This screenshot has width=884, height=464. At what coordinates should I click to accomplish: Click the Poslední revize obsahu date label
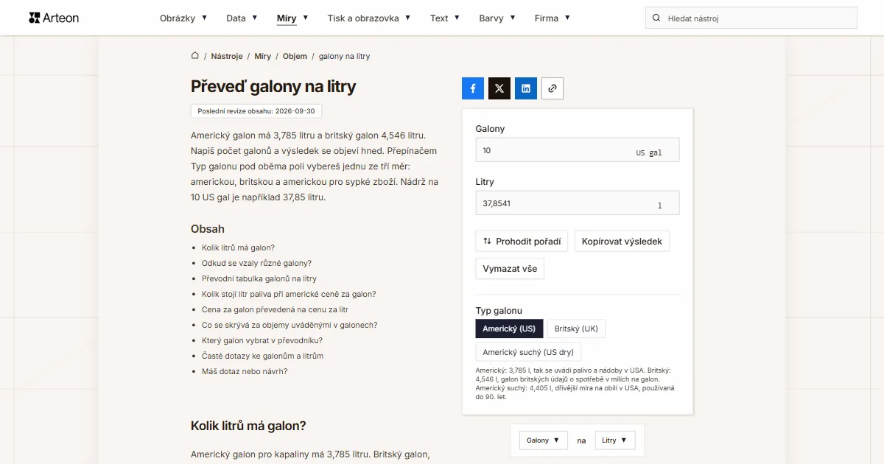(x=256, y=111)
